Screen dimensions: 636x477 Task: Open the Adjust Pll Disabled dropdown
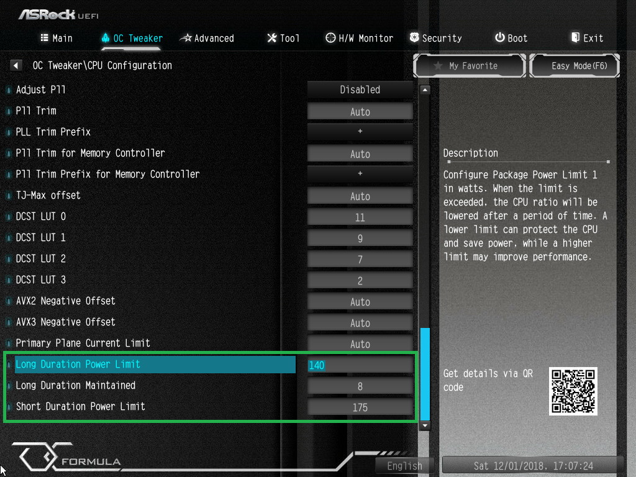tap(360, 89)
